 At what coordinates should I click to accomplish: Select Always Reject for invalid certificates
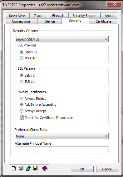(33, 99)
